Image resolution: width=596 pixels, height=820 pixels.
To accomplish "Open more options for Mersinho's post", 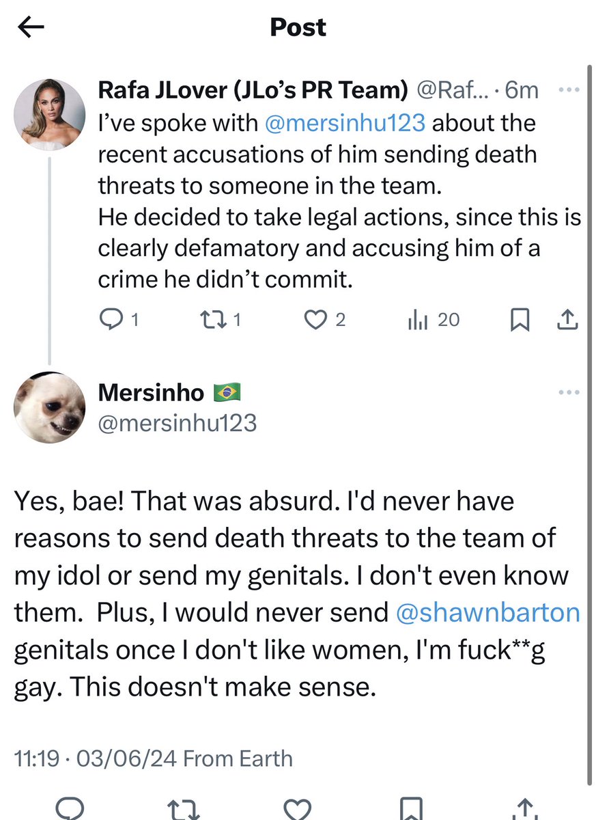I will 569,393.
